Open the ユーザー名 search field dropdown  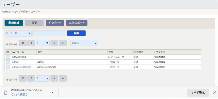[x=18, y=33]
